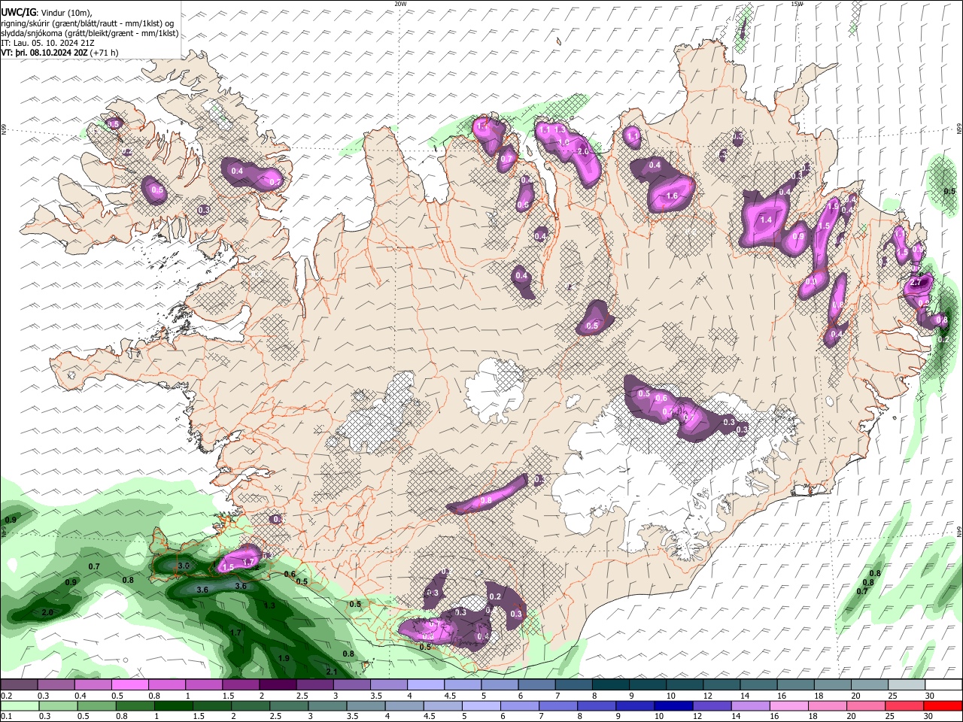Click the crimson 25 swatch in the bottom legend row
Image resolution: width=963 pixels, height=722 pixels.
click(x=906, y=705)
